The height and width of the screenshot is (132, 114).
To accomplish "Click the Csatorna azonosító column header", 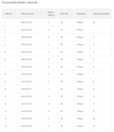I will pos(101,14).
